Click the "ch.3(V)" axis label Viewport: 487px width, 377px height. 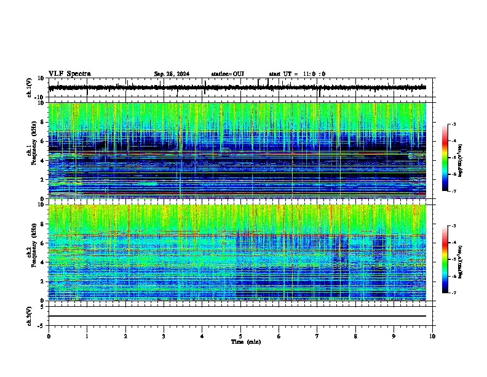29,317
